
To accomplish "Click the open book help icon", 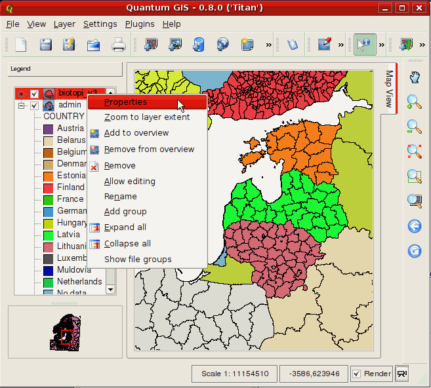I will click(292, 45).
